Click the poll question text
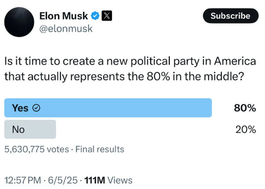 [x=130, y=69]
